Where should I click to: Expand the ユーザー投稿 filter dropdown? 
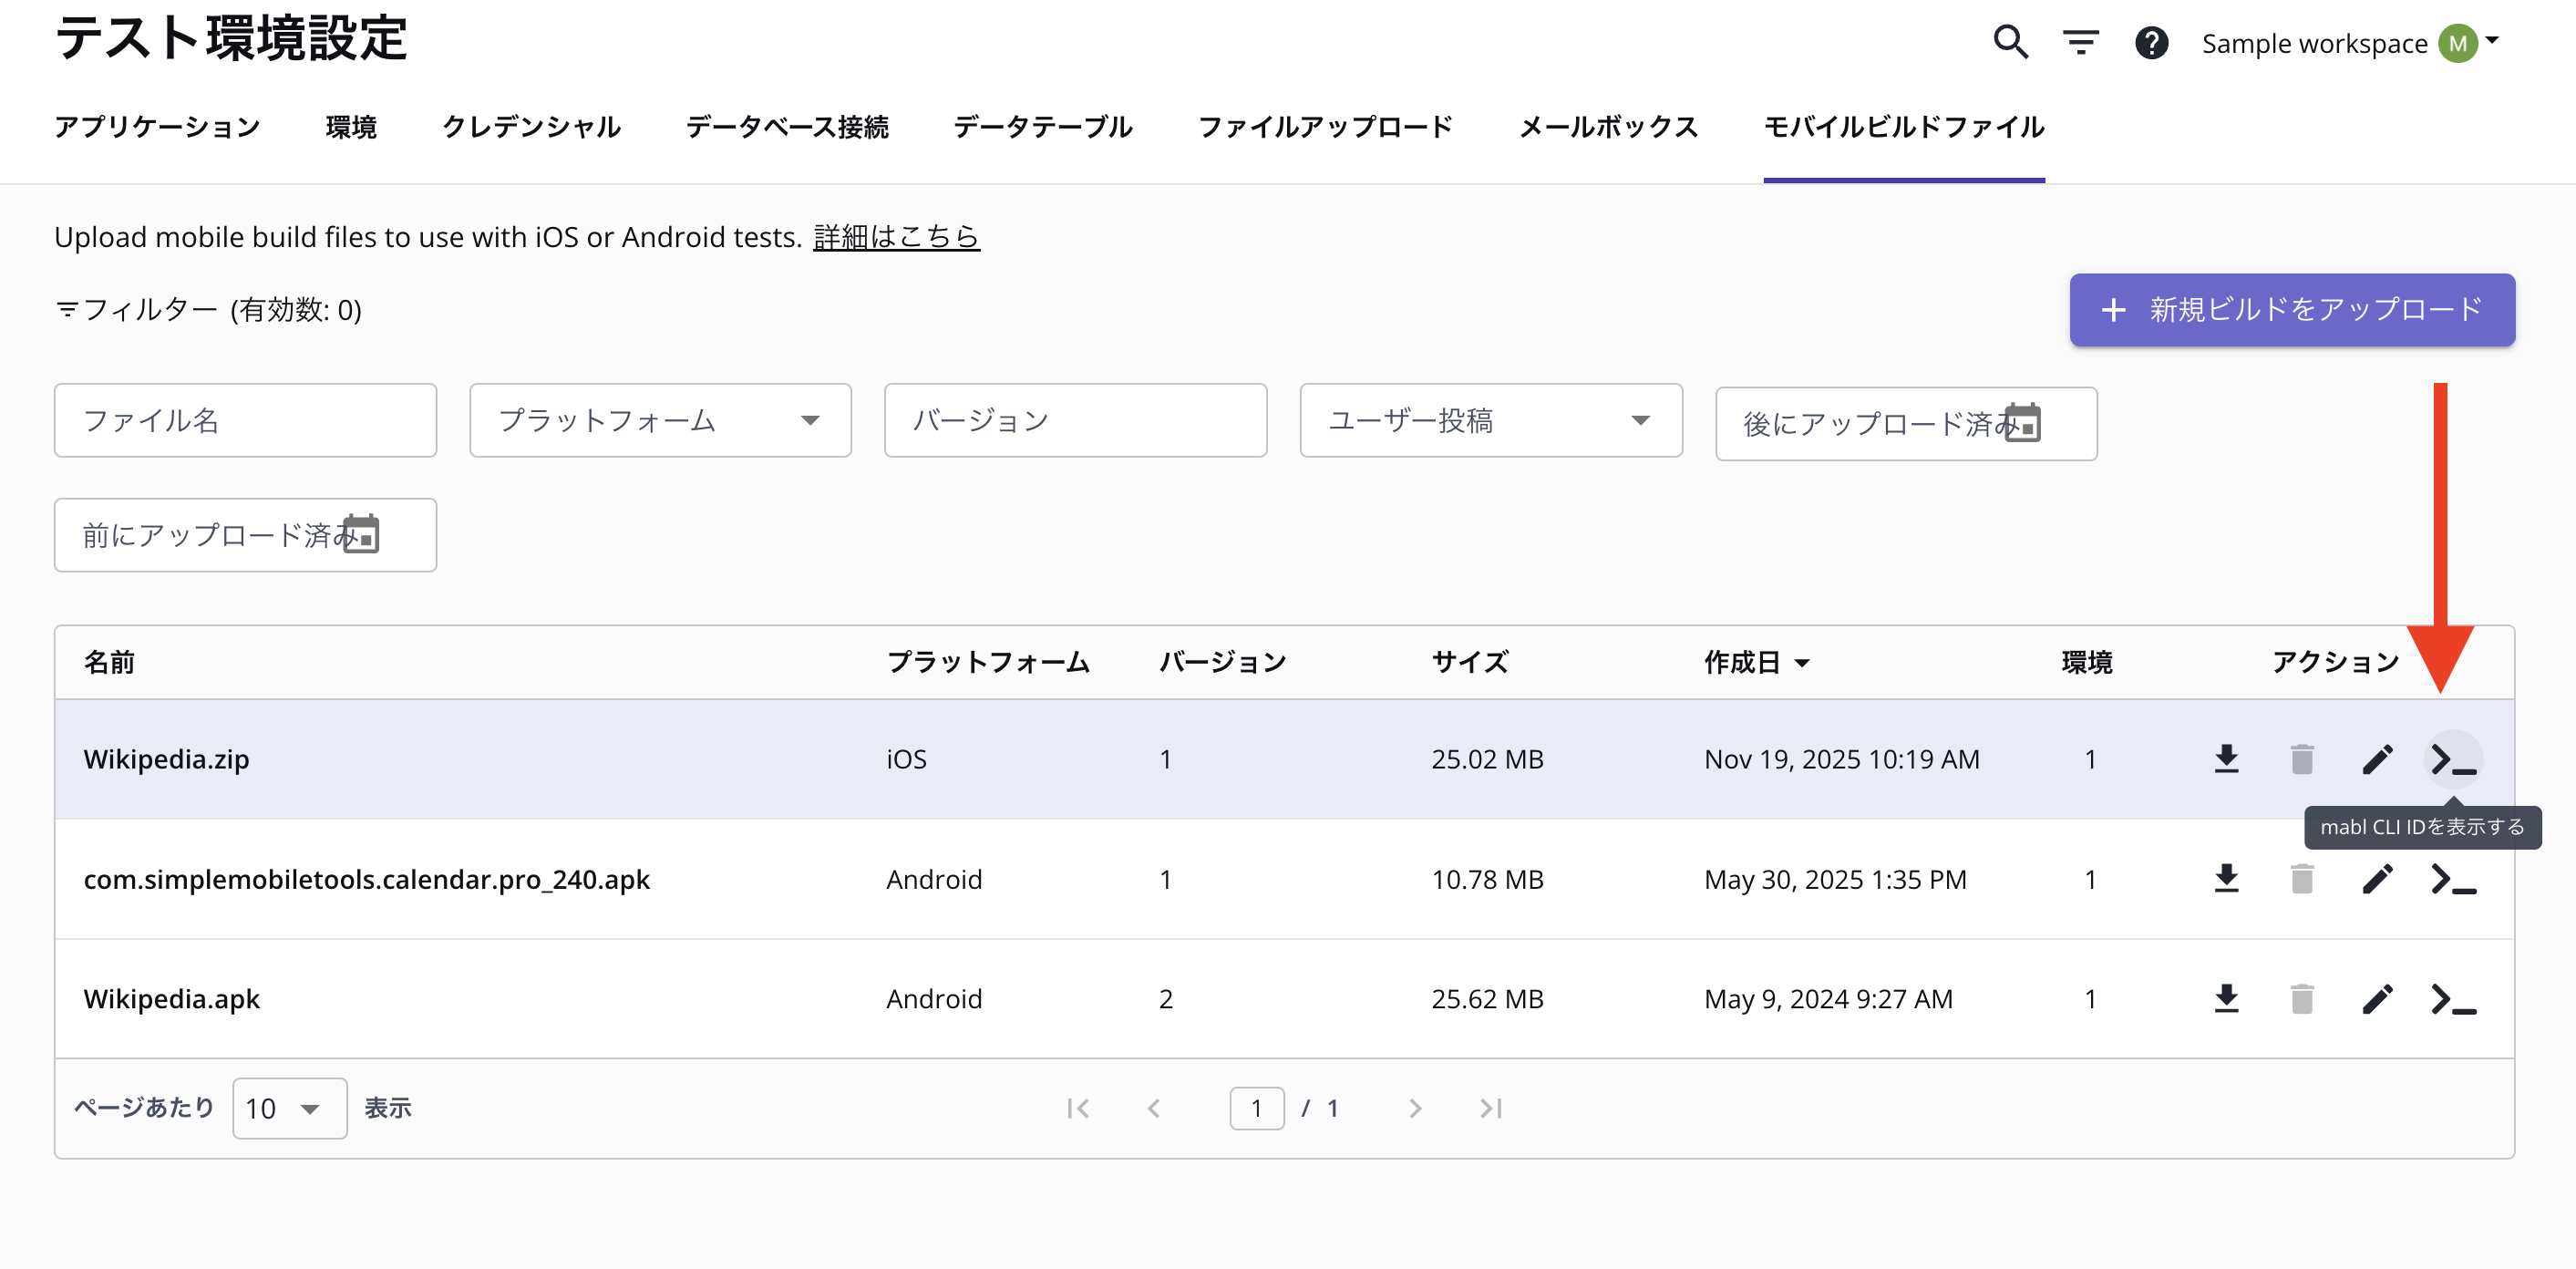(x=1490, y=420)
